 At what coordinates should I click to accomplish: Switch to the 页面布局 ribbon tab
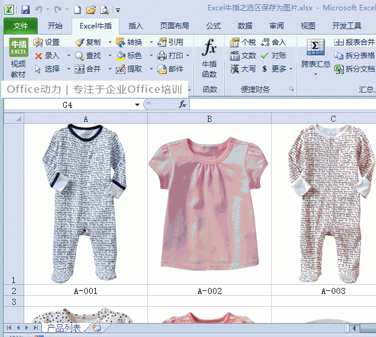coord(174,25)
